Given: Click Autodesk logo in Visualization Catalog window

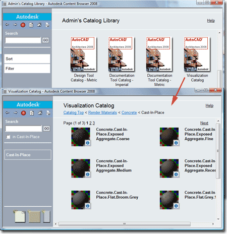Looking at the screenshot, I should tap(28, 104).
